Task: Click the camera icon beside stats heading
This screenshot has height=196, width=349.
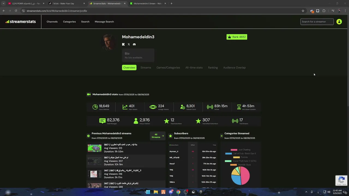Action: pos(89,94)
